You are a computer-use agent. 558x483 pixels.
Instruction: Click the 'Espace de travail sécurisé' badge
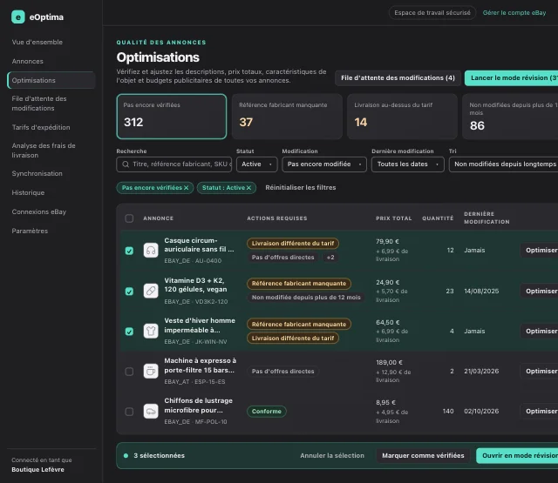pos(432,13)
